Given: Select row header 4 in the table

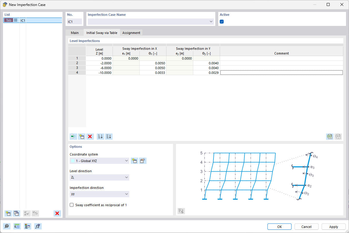Looking at the screenshot, I should pyautogui.click(x=77, y=73).
